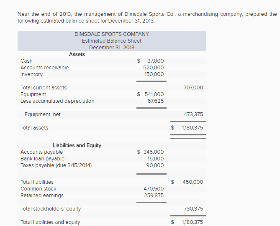Screen dimensions: 280x226
Task: Click the stockholders' equity value 730,375
Action: [x=193, y=209]
